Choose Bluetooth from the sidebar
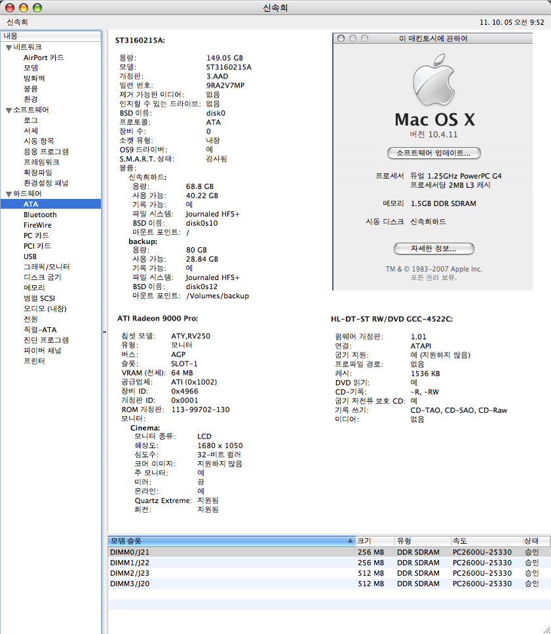551x634 pixels. pos(40,215)
